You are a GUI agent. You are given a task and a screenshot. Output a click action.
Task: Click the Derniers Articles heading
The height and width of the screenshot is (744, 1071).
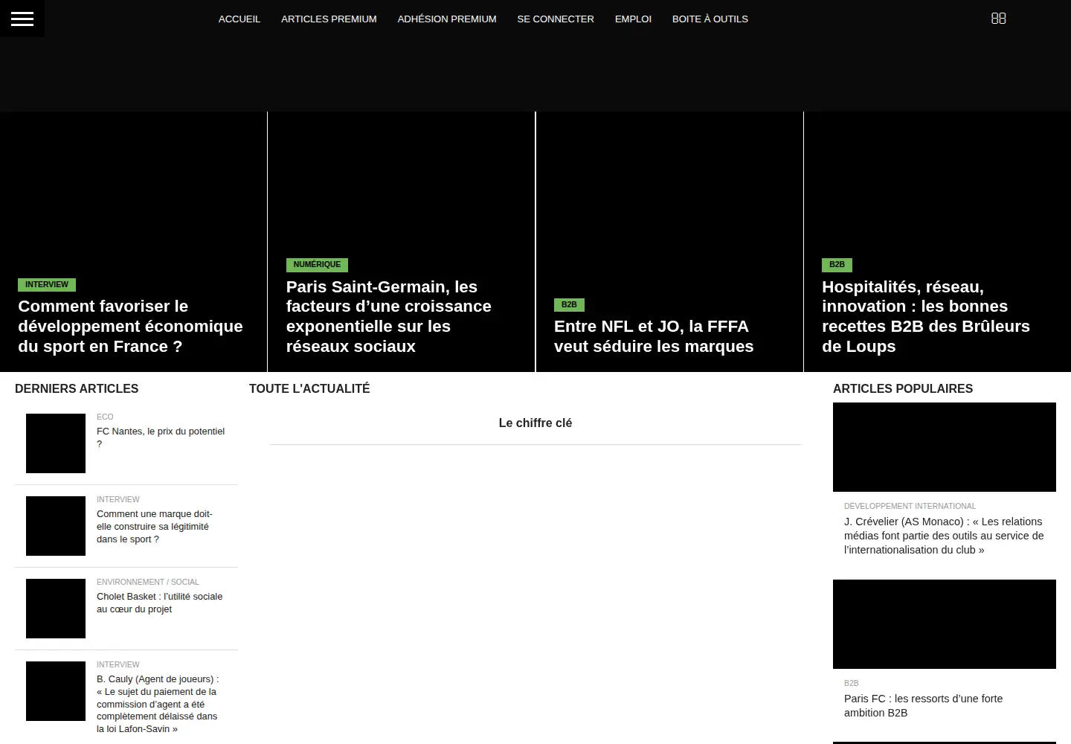pos(77,388)
